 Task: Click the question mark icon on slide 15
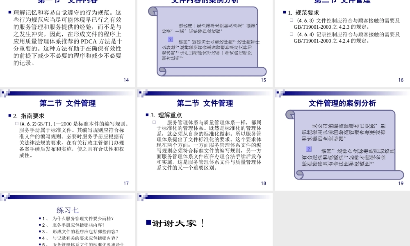[171, 40]
